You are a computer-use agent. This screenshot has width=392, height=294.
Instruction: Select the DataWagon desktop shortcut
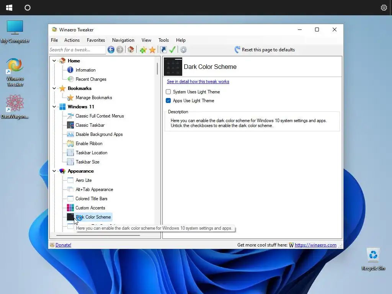(x=15, y=107)
